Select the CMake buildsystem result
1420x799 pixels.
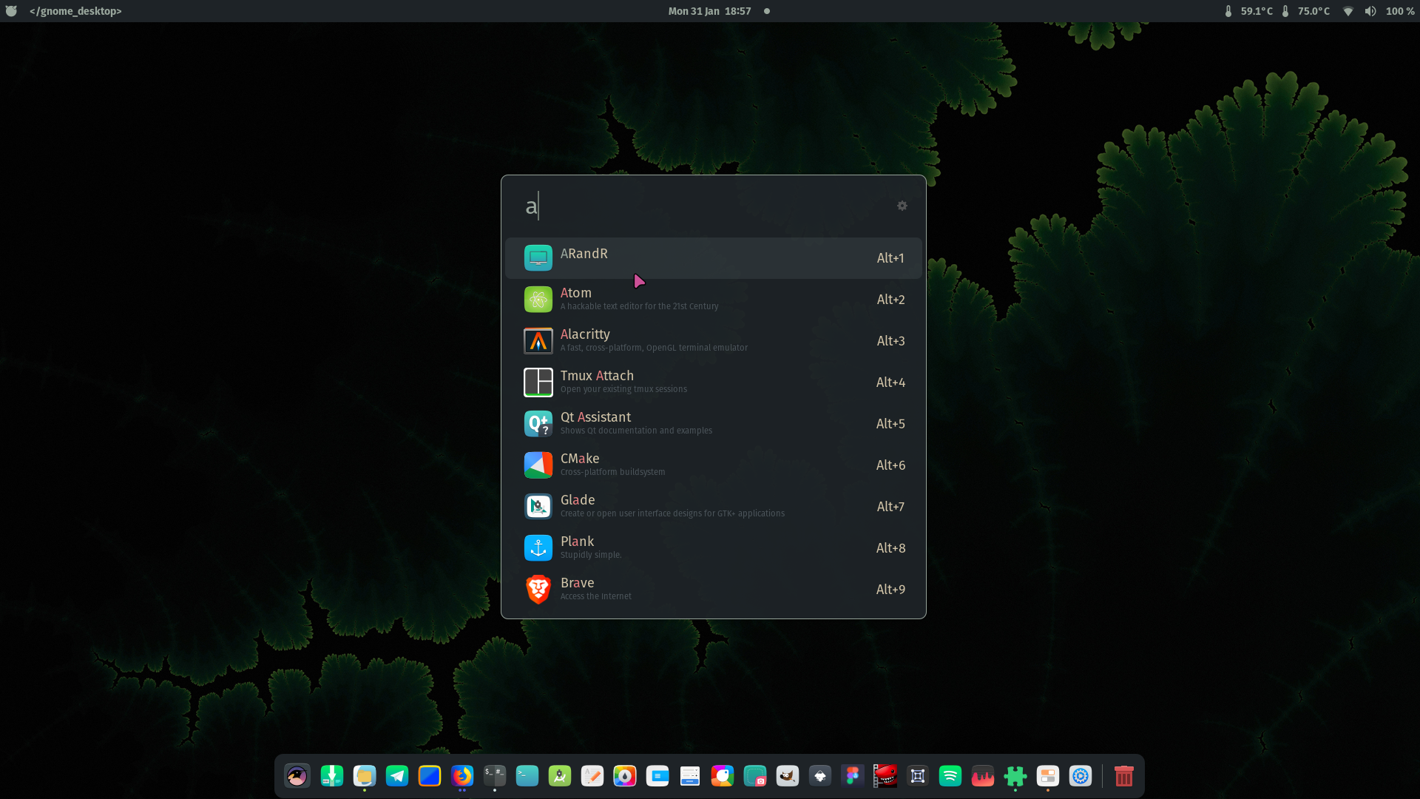[x=713, y=465]
